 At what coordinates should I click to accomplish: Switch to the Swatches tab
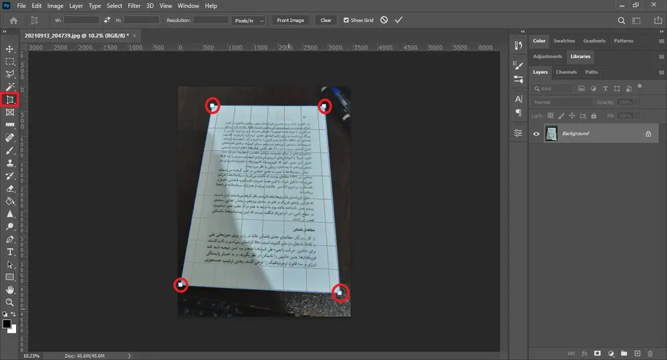(564, 41)
